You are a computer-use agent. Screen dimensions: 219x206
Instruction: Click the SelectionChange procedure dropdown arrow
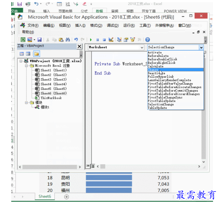[x=201, y=47]
